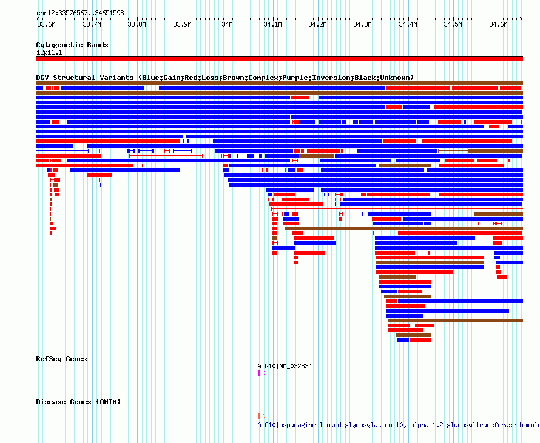Image resolution: width=540 pixels, height=443 pixels.
Task: Open the ALG10 asparagine-linked glycosylation description link
Action: tap(399, 425)
